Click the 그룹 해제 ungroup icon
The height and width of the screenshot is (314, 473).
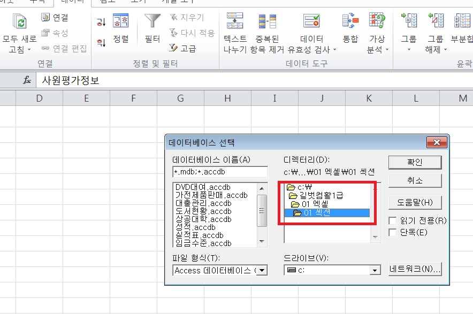[436, 22]
